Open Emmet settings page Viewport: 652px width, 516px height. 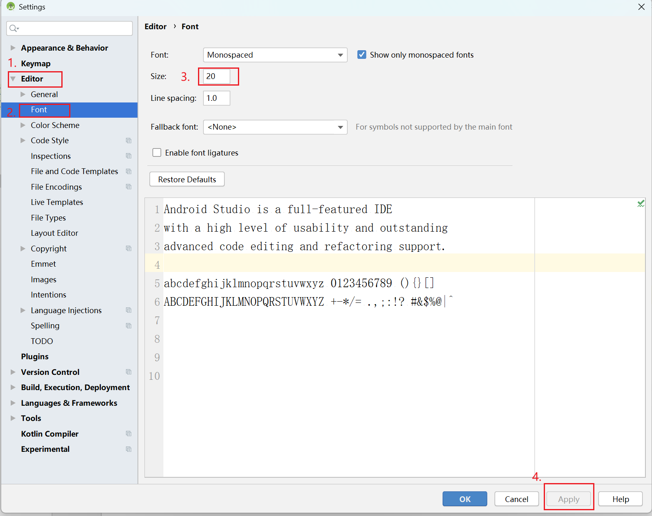click(43, 264)
